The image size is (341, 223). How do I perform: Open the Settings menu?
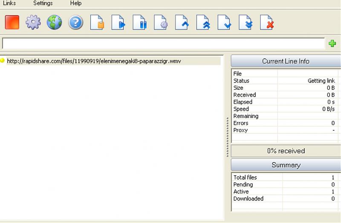pyautogui.click(x=43, y=3)
